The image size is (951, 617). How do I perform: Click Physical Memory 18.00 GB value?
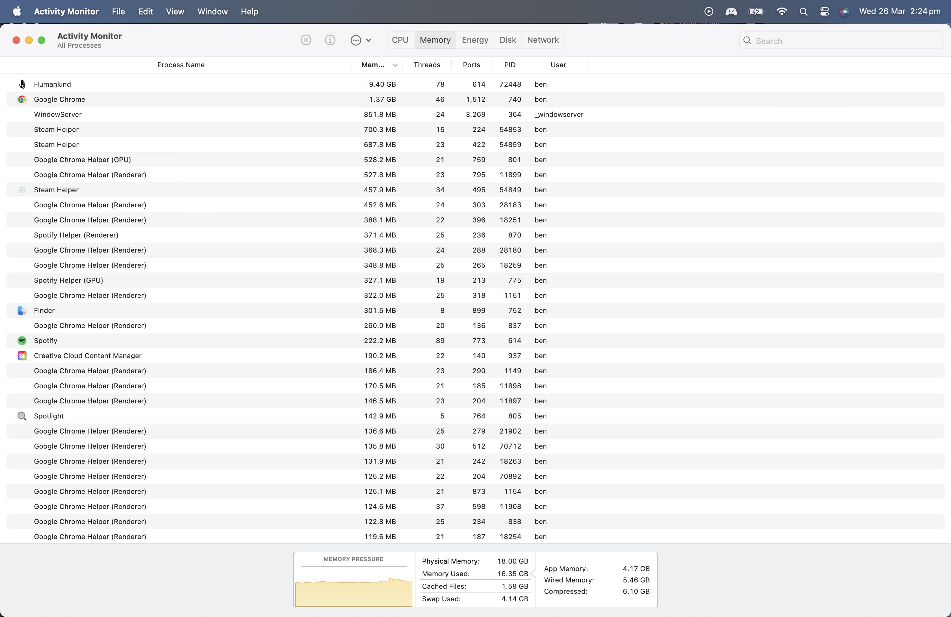tap(513, 561)
